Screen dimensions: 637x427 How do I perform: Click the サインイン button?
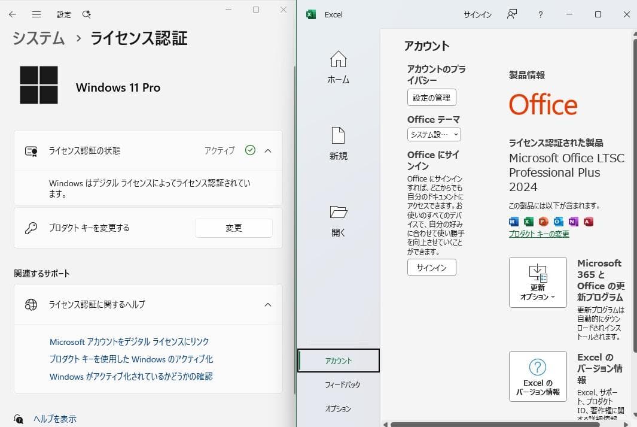click(431, 268)
